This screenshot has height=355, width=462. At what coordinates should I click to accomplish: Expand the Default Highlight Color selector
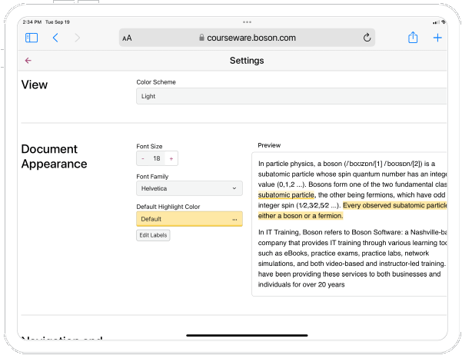click(189, 219)
